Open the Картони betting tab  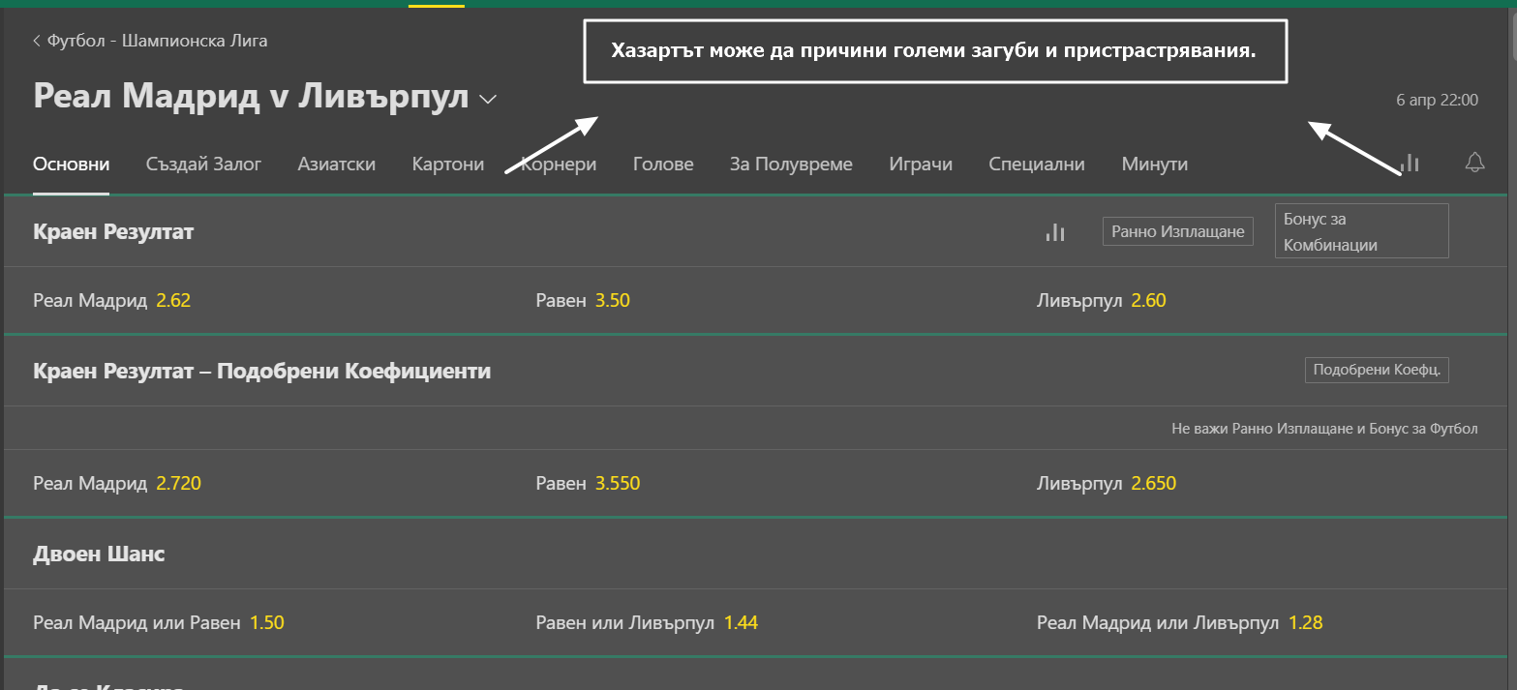[x=448, y=164]
